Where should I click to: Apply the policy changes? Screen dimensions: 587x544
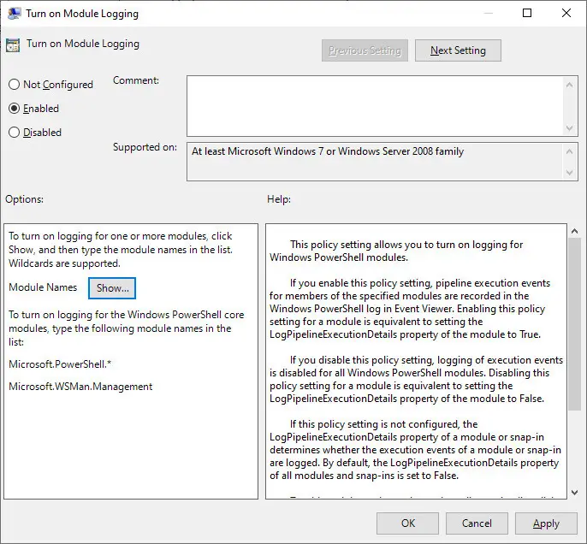click(545, 523)
